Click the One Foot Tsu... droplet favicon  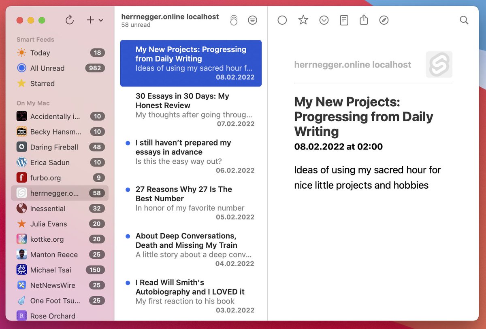coord(21,301)
